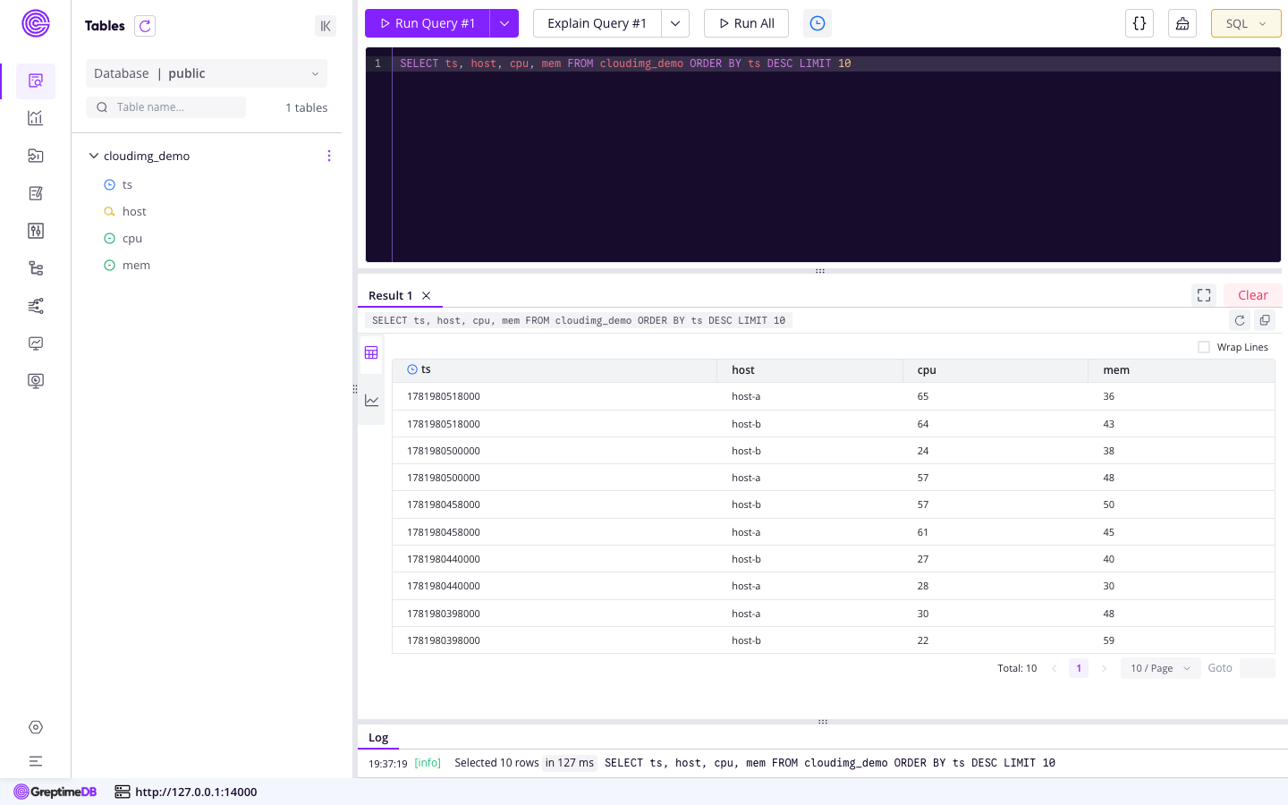Open the tree hierarchy sidebar icon

point(36,268)
